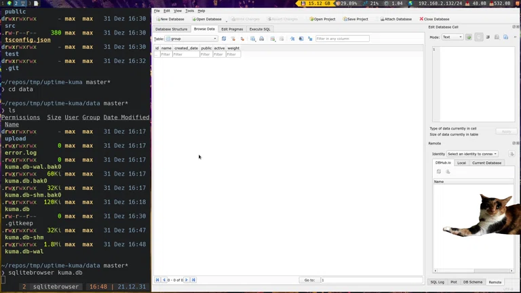Image resolution: width=521 pixels, height=293 pixels.
Task: Click the icon right of refresh under DBHub.io
Action: click(x=448, y=172)
